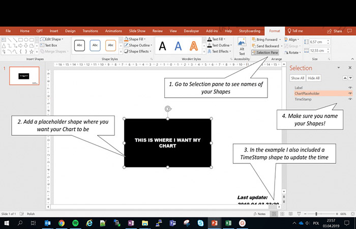Open Shape Fill dropdown

(x=135, y=39)
